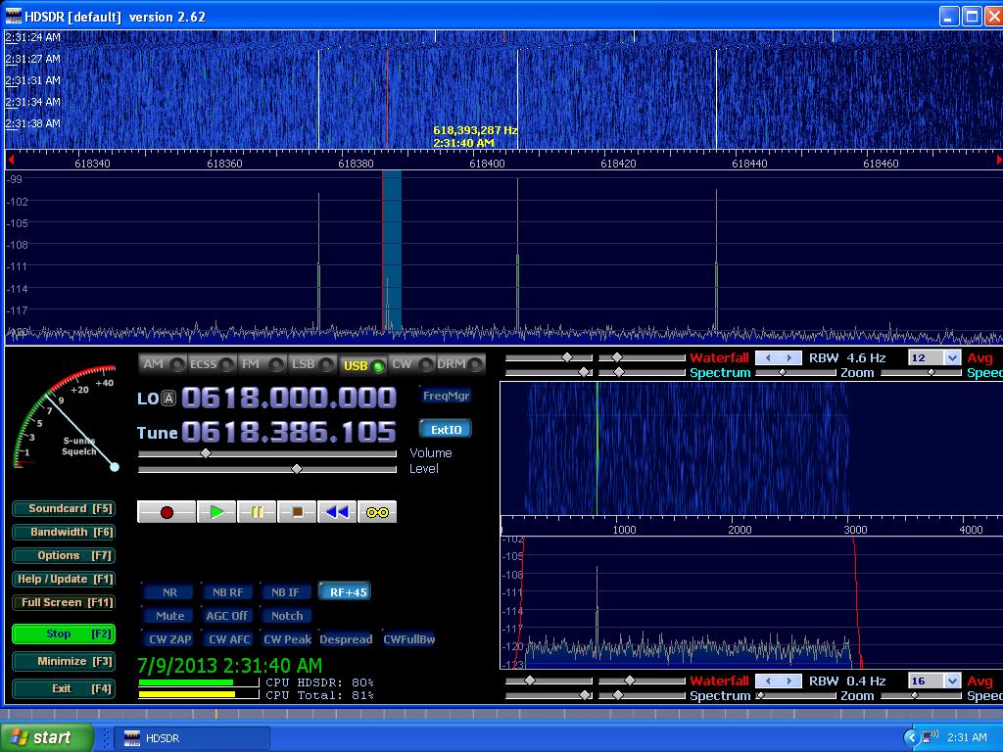Switch demodulation mode to AM
The width and height of the screenshot is (1003, 752).
[x=164, y=364]
